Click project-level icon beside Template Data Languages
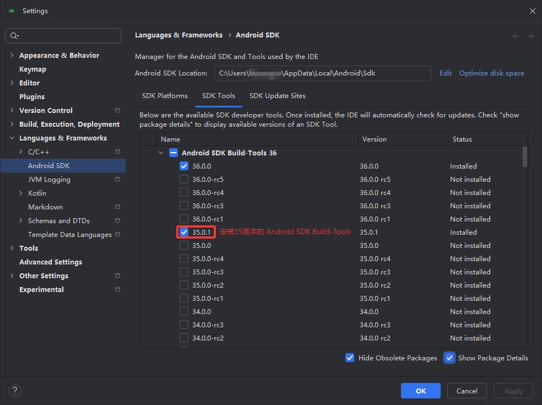 tap(117, 234)
